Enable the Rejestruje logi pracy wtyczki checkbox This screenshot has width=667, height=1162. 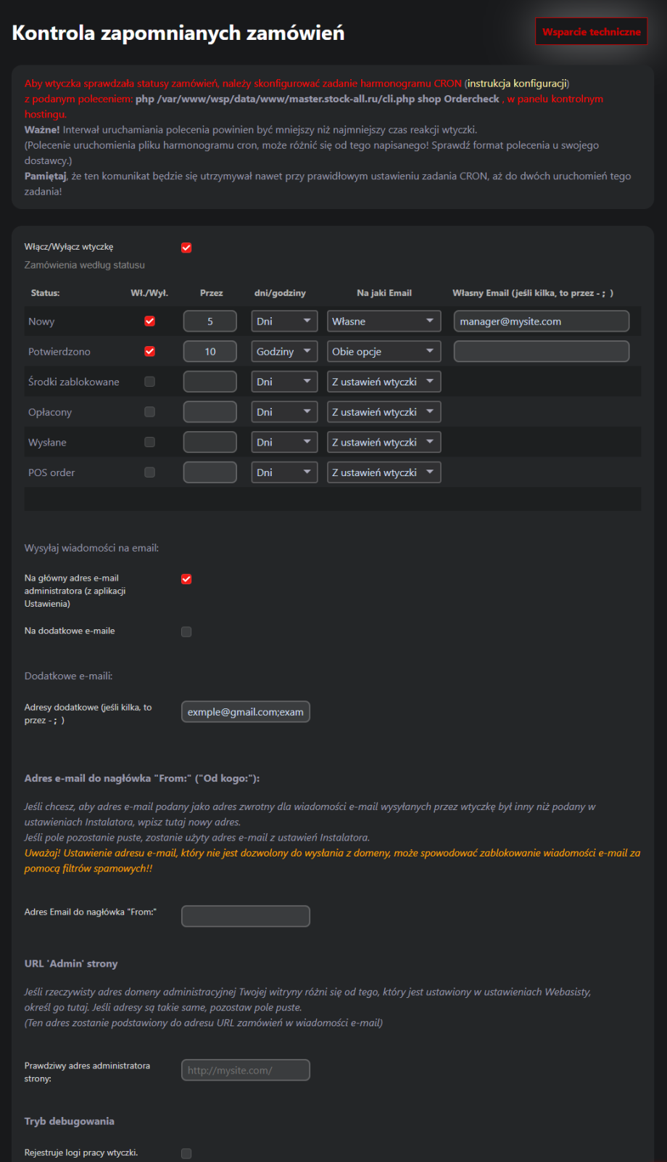click(x=186, y=1153)
